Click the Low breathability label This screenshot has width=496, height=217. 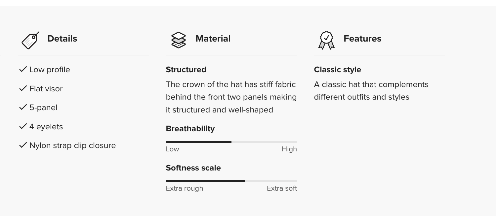tap(172, 149)
